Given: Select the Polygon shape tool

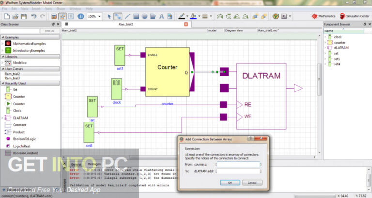Looking at the screenshot, I should click(153, 16).
